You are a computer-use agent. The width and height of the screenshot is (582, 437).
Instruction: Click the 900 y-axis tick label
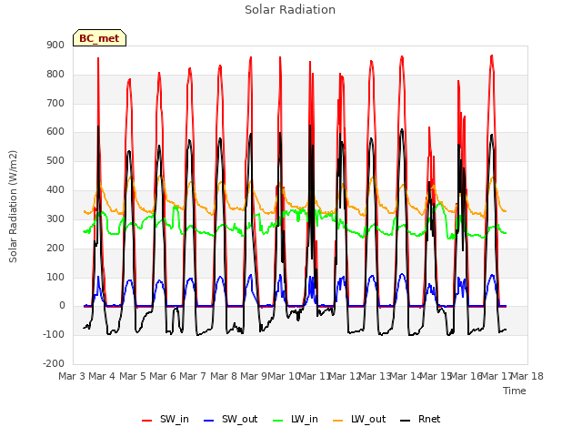tap(55, 45)
